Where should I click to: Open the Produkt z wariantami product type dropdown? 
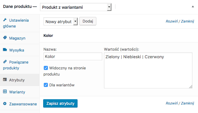point(75,7)
